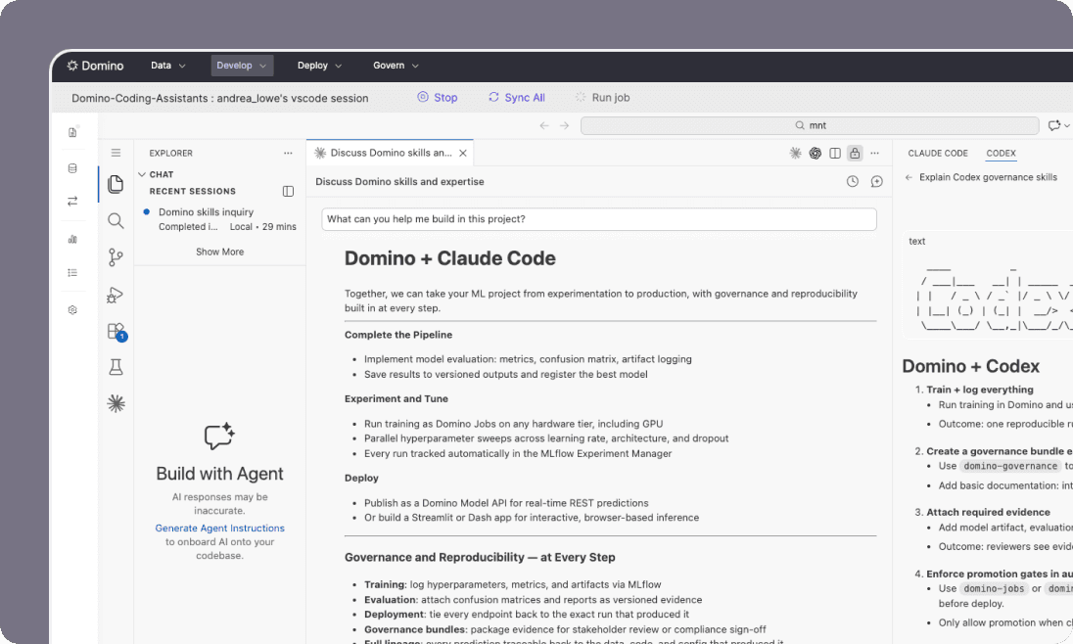Click 'Discuss Domino skills and expertise' title
Screen dimensions: 1073x644
click(x=399, y=181)
